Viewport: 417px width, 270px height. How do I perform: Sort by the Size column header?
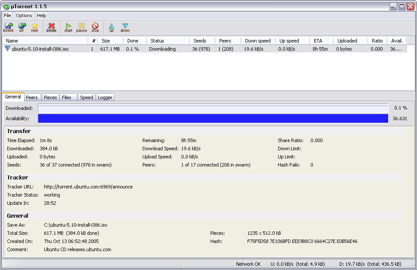tap(110, 41)
